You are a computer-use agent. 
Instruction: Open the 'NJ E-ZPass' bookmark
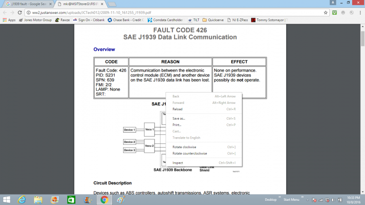(x=236, y=20)
